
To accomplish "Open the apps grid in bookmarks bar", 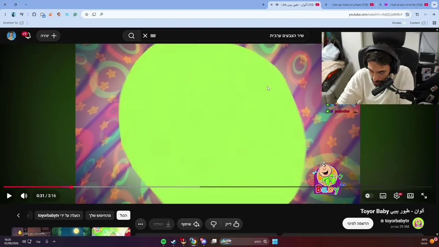I will 434,23.
